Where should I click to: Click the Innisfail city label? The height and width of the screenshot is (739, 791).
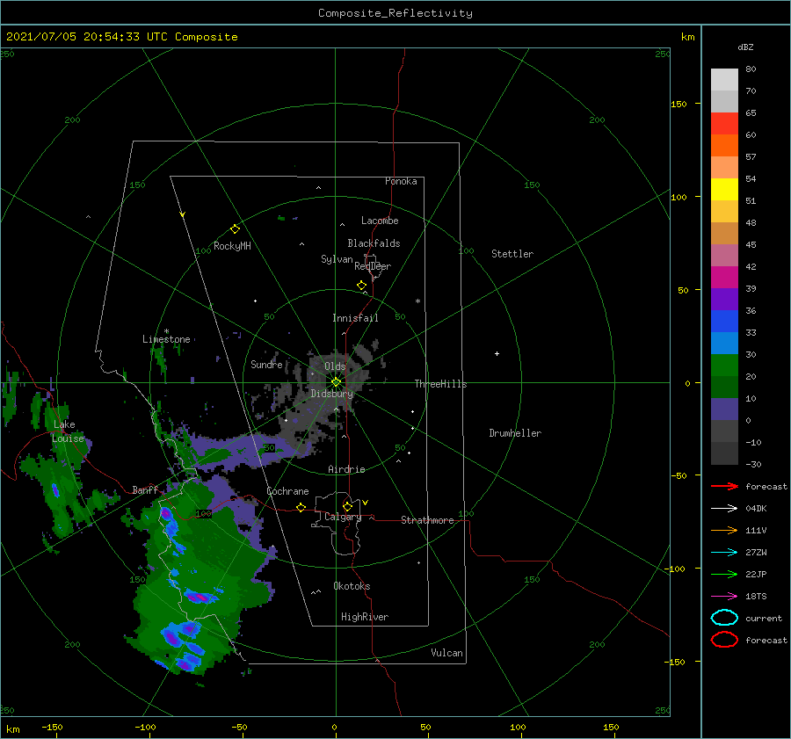355,318
